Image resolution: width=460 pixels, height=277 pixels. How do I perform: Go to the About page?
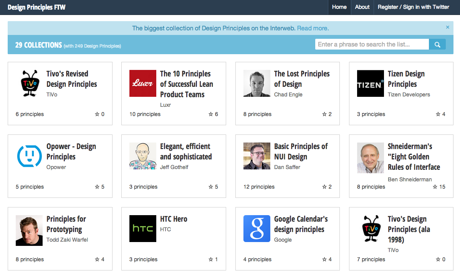pyautogui.click(x=362, y=7)
